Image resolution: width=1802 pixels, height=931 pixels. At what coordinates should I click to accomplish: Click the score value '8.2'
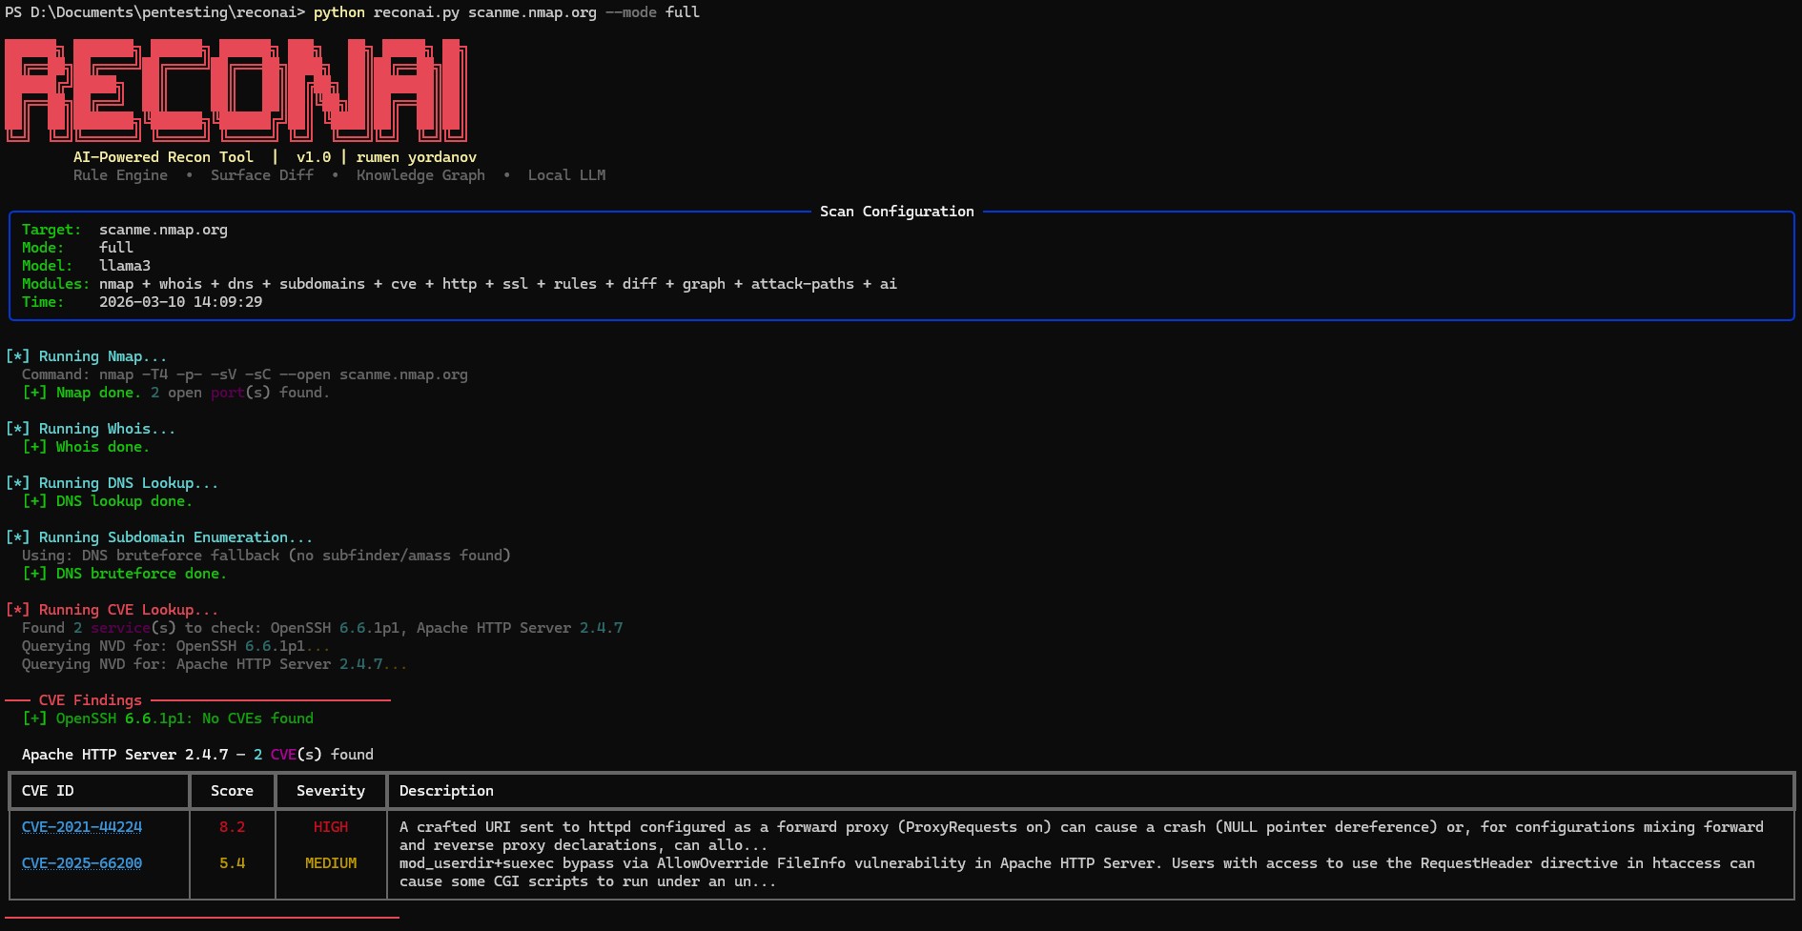click(232, 827)
